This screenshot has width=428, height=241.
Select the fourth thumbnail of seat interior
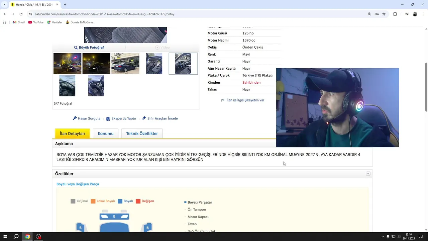(x=154, y=64)
